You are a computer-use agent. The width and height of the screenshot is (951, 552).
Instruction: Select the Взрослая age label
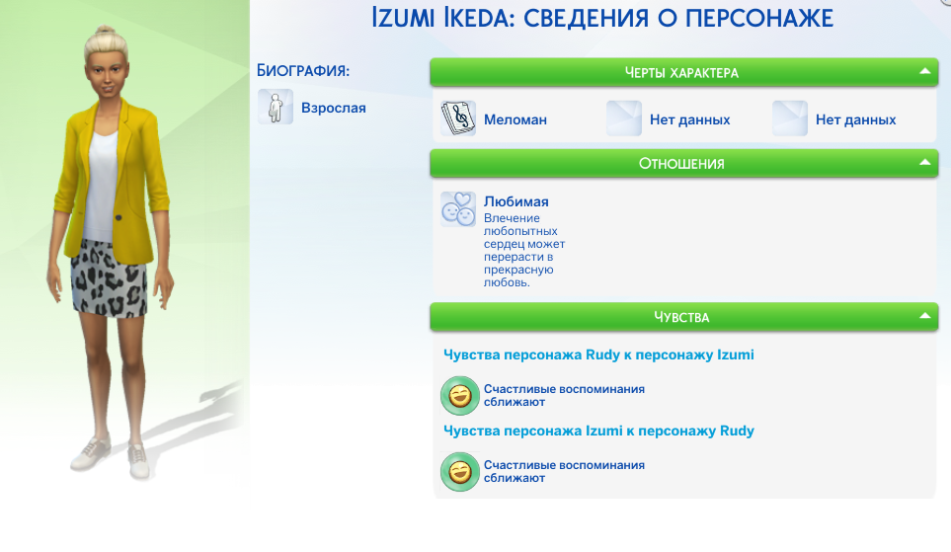click(x=334, y=108)
